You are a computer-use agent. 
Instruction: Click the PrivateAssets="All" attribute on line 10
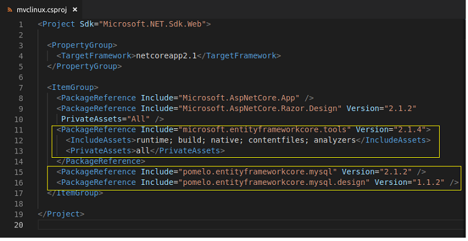[x=105, y=119]
